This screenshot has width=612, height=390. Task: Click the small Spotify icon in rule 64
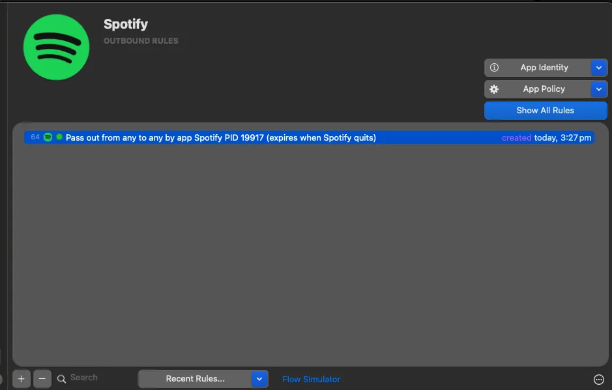tap(48, 137)
